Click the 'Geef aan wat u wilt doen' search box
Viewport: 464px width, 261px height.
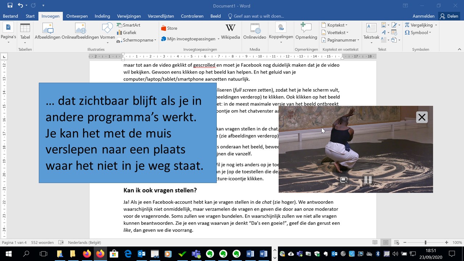[x=256, y=16]
